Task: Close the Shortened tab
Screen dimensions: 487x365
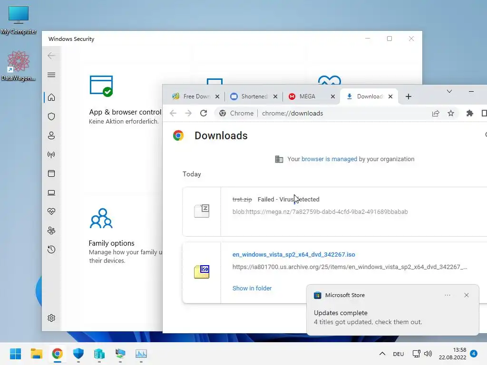Action: coord(275,96)
